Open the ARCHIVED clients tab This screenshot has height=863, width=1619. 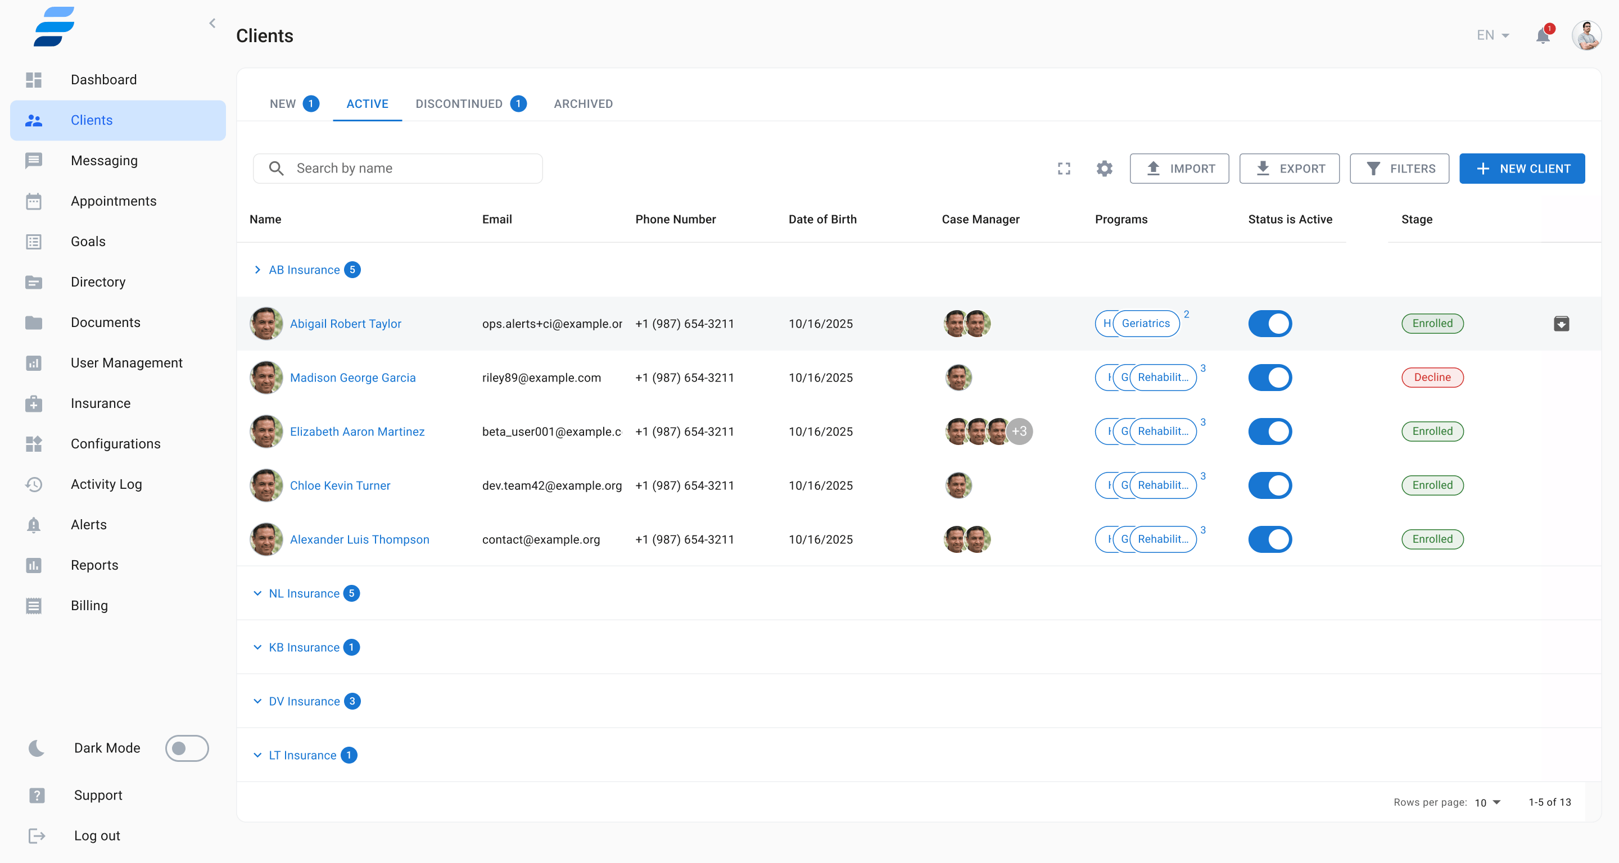click(x=582, y=103)
